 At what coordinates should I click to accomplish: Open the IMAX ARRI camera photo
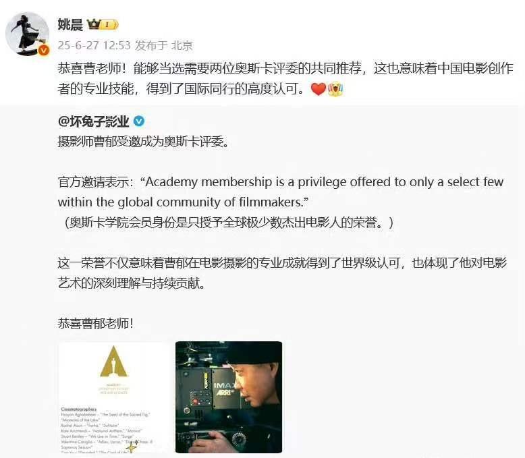pyautogui.click(x=229, y=397)
